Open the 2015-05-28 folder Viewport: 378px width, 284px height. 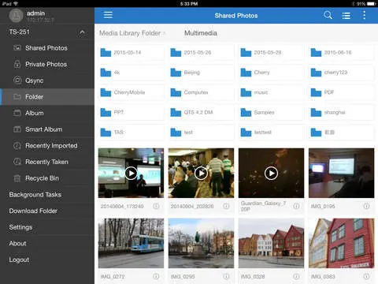click(x=271, y=53)
